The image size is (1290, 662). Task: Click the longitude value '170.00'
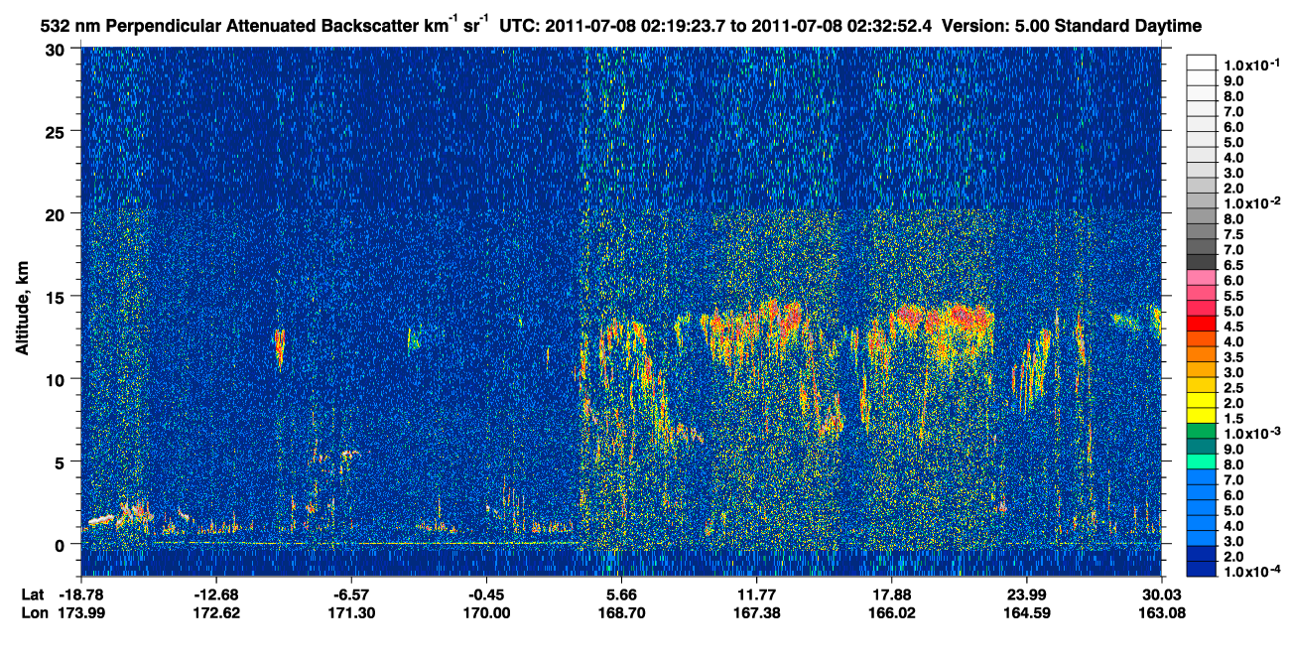pos(486,612)
